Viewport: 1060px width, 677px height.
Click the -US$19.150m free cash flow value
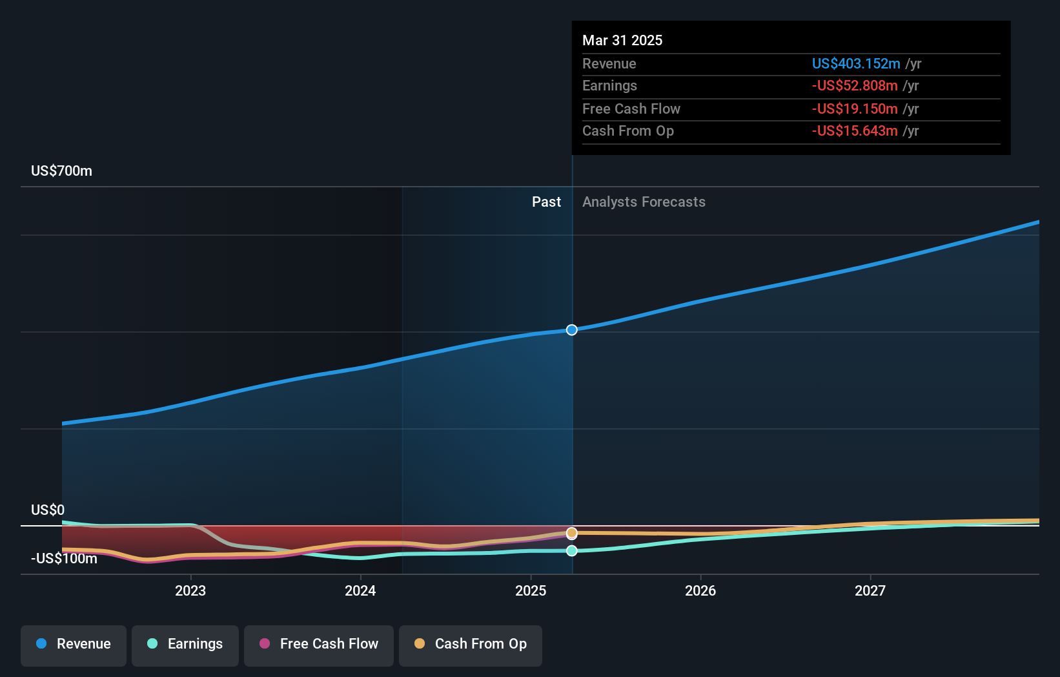855,109
